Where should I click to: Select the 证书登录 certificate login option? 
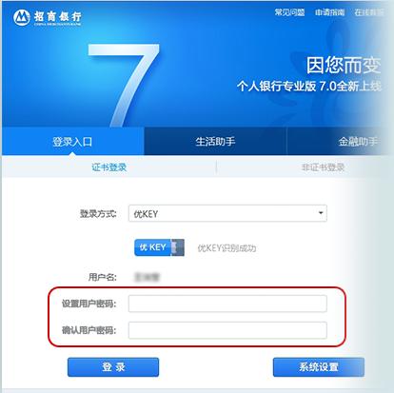[109, 167]
